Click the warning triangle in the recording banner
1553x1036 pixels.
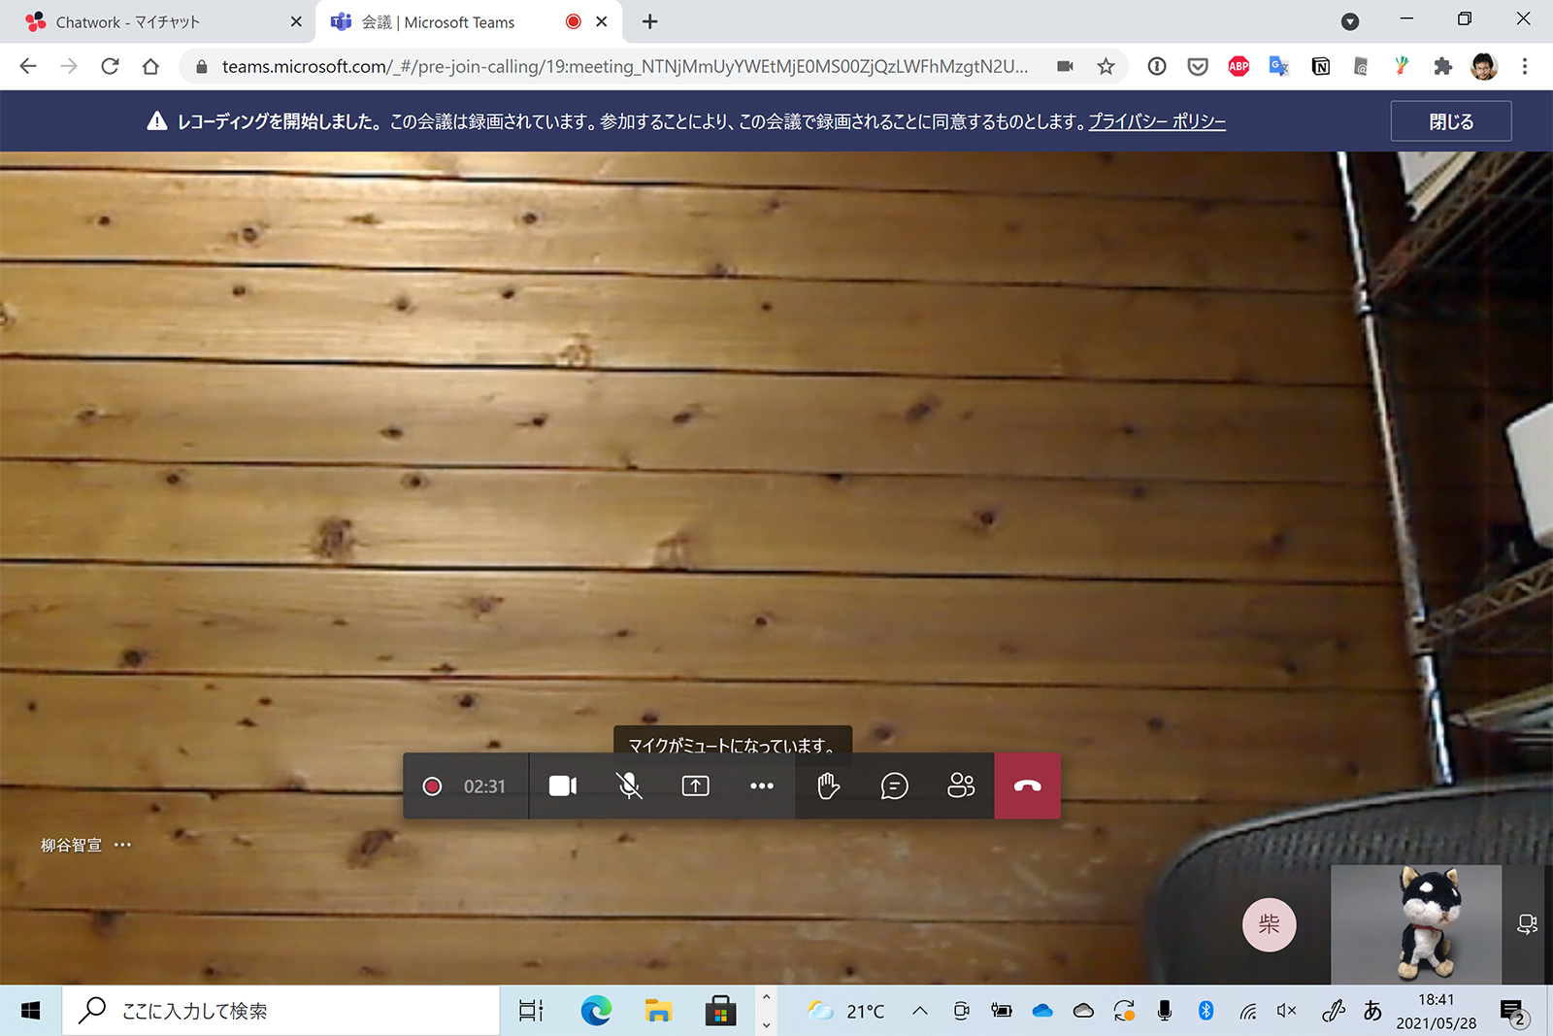click(x=157, y=121)
